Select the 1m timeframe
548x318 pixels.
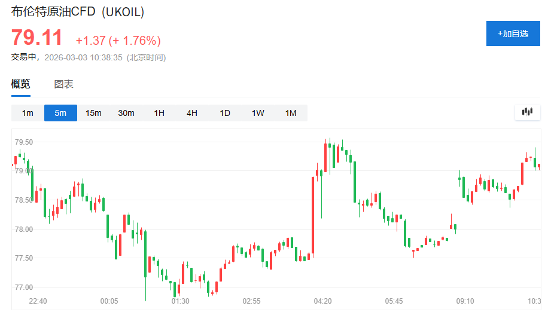[x=28, y=113]
